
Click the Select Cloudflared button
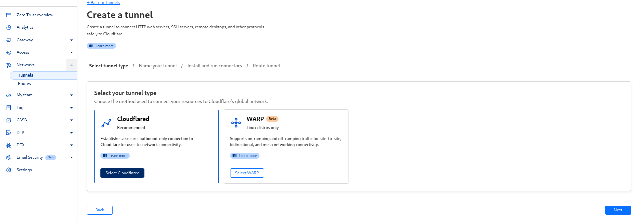pyautogui.click(x=122, y=173)
